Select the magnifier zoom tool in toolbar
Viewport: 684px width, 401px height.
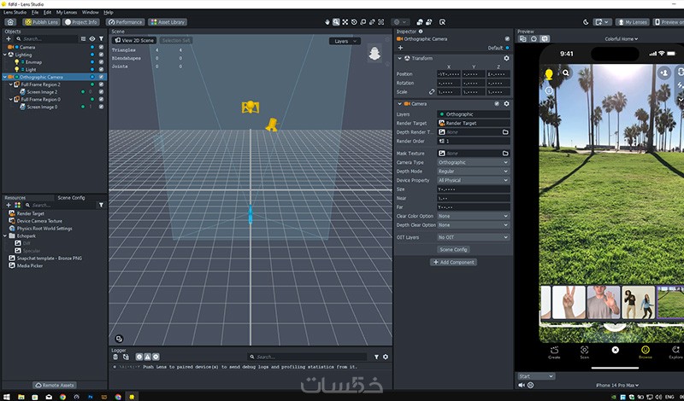tap(336, 22)
